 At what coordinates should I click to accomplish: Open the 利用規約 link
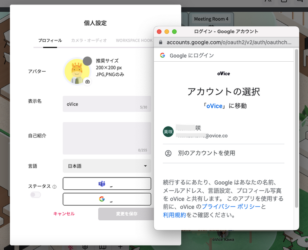[174, 215]
